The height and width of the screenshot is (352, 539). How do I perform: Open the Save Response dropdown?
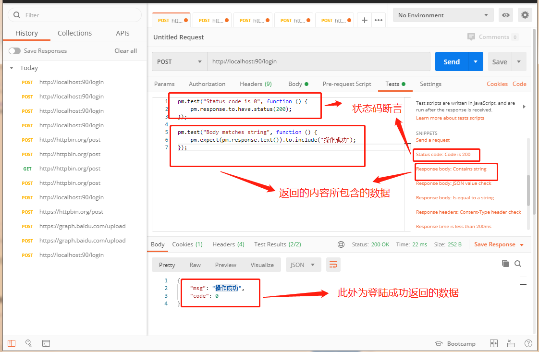(x=499, y=244)
